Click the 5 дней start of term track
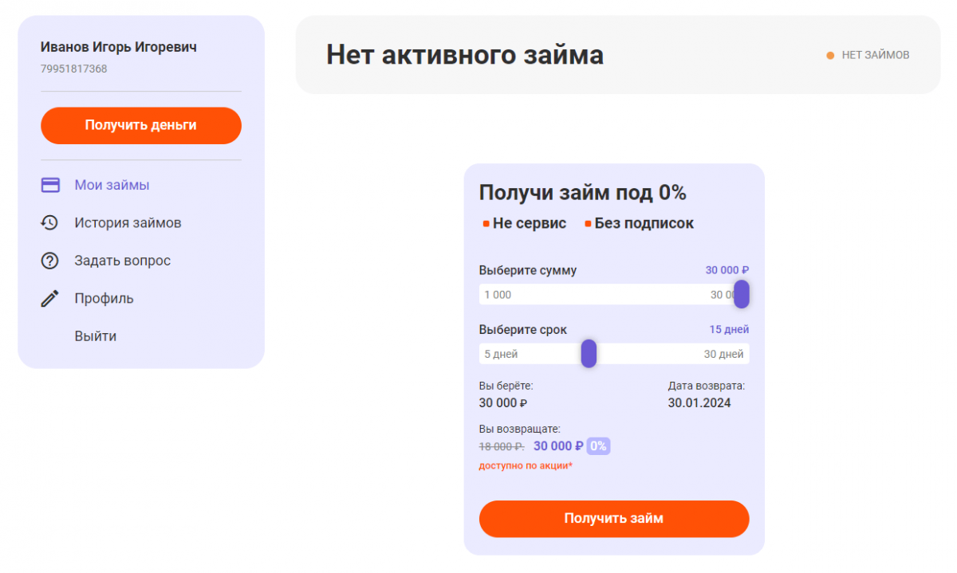 501,355
